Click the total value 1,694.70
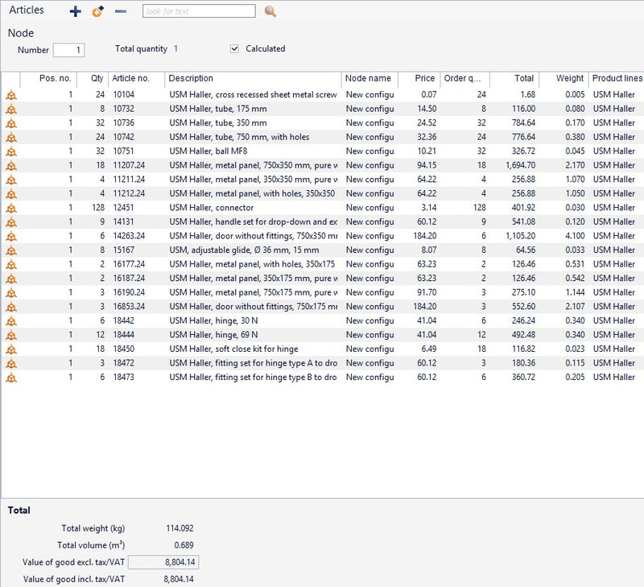Screen dimensions: 644x587 520,165
